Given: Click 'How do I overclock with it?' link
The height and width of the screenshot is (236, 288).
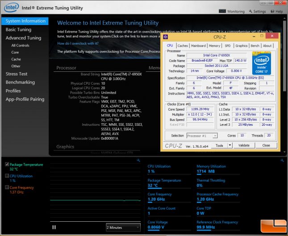Looking at the screenshot, I should click(78, 43).
